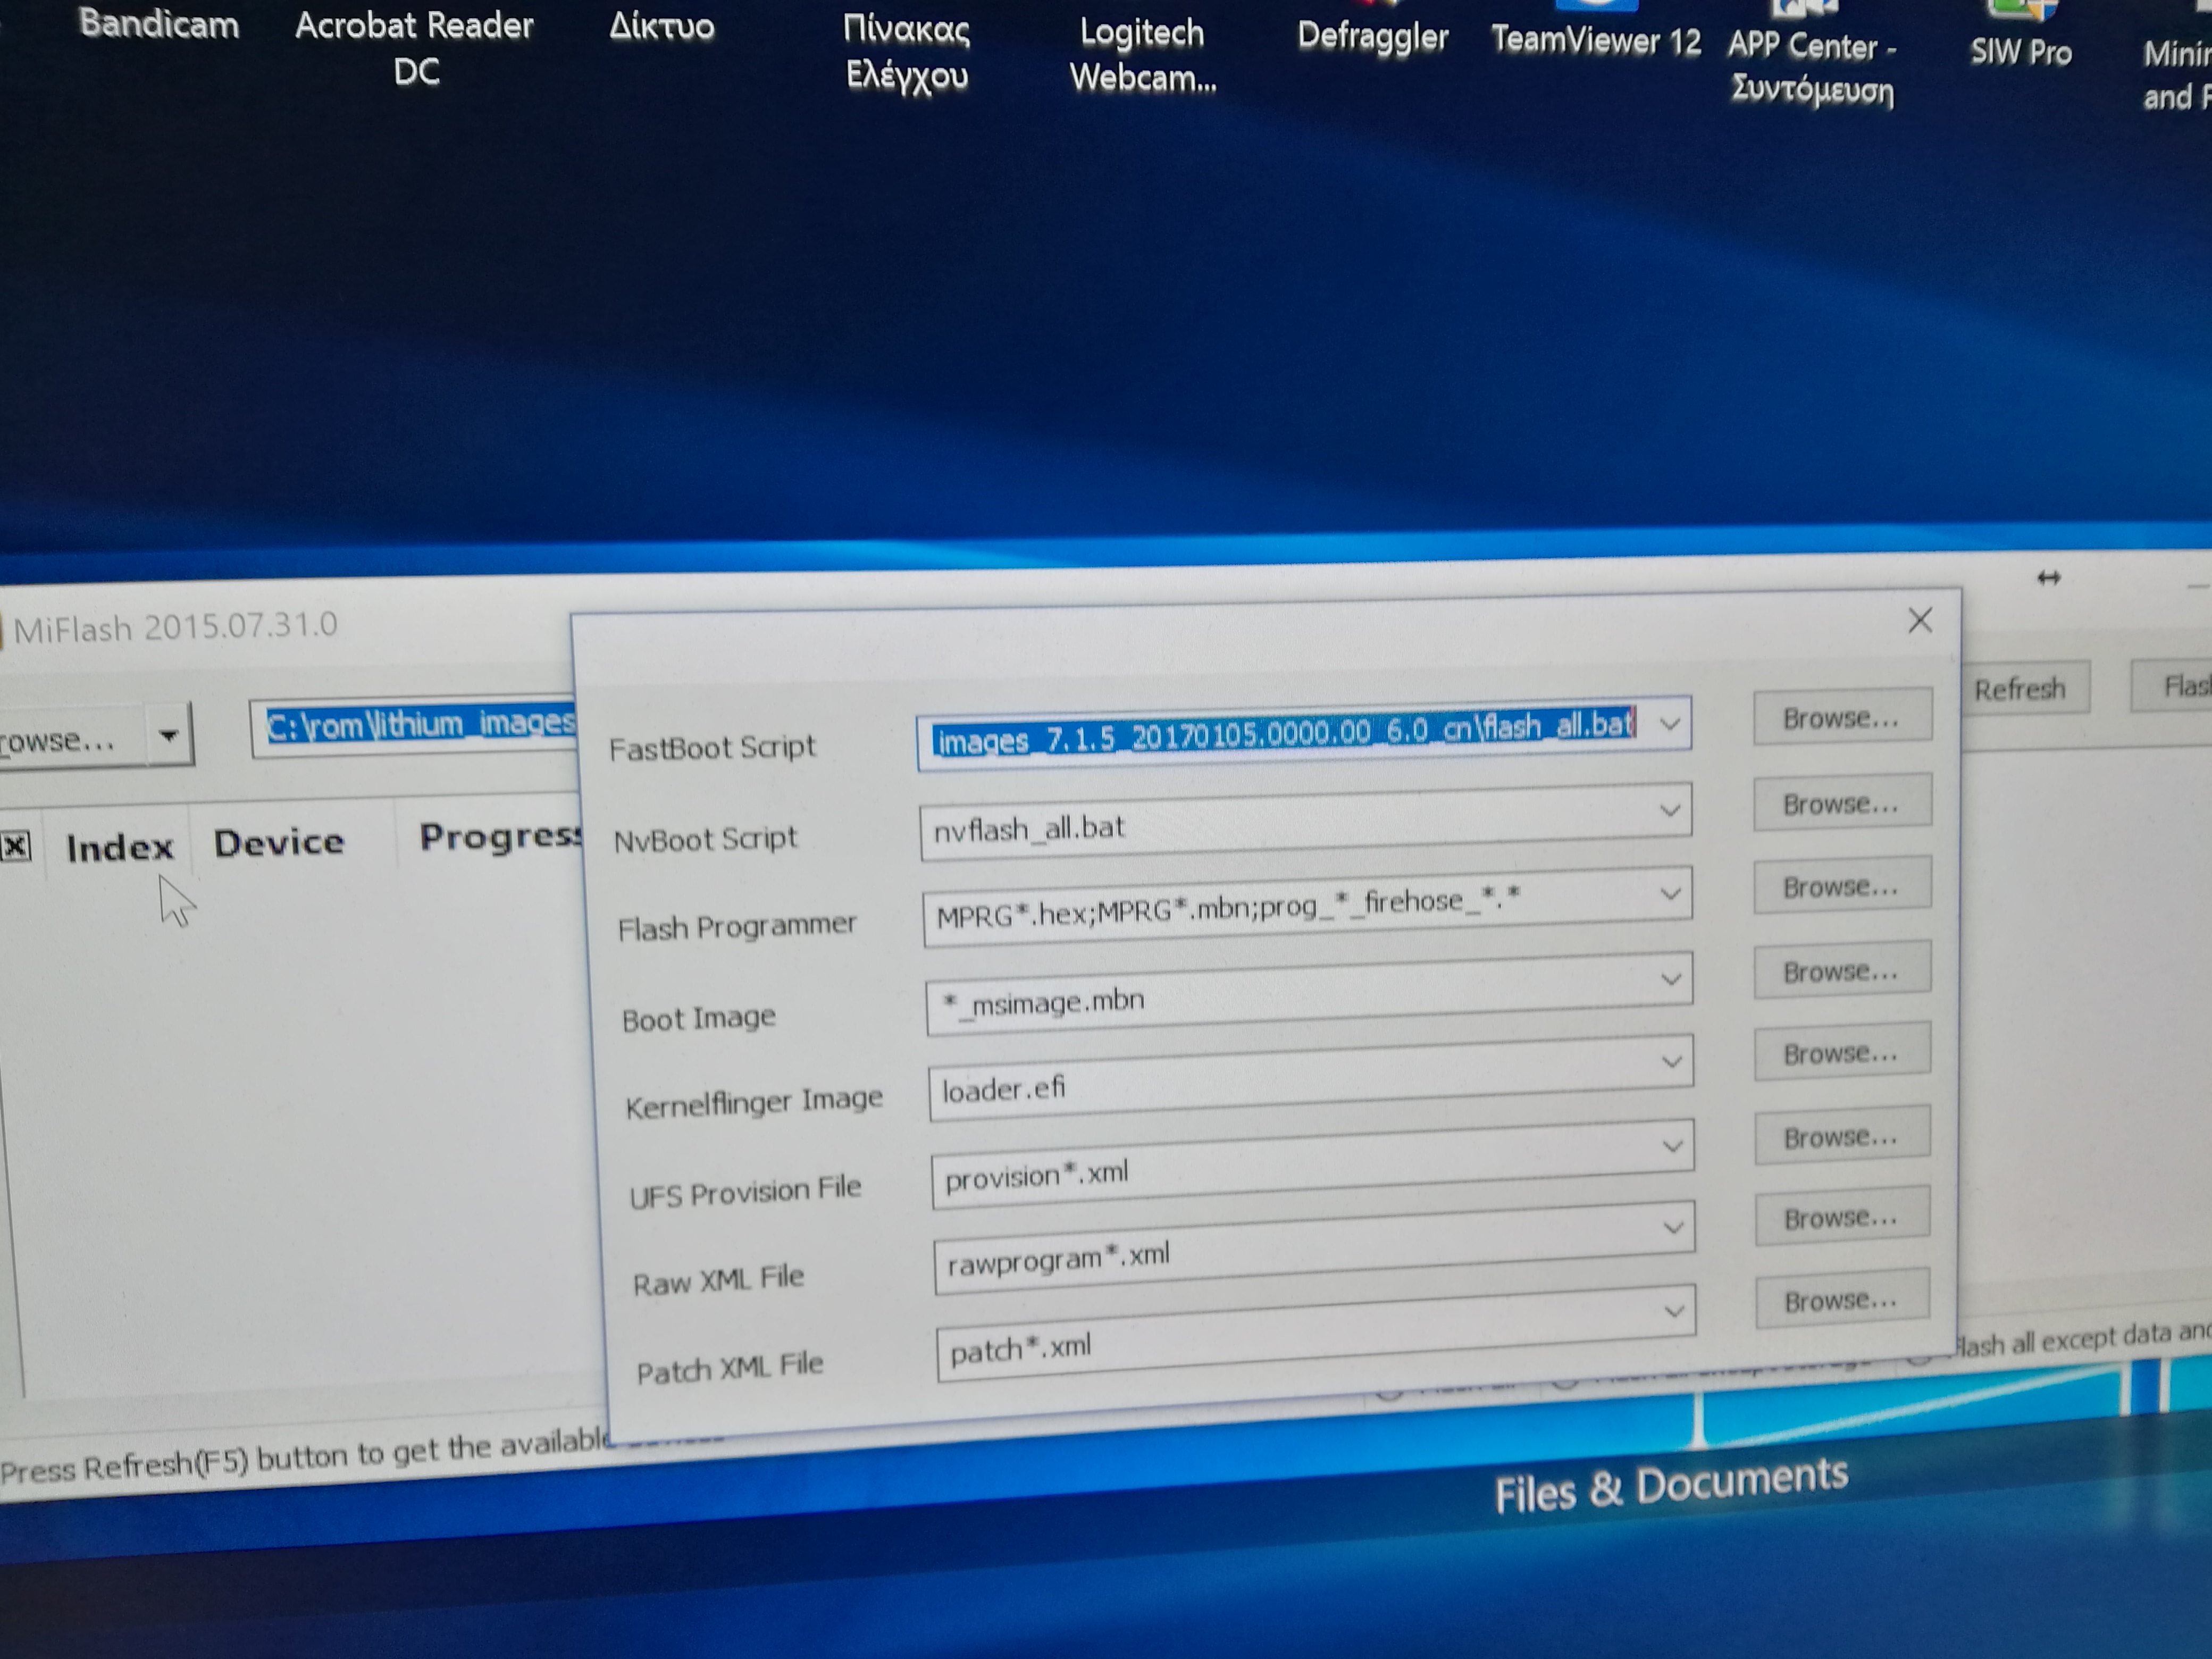Screen dimensions: 2212x1659
Task: Click Browse next to the FastBoot Script field
Action: 1840,717
